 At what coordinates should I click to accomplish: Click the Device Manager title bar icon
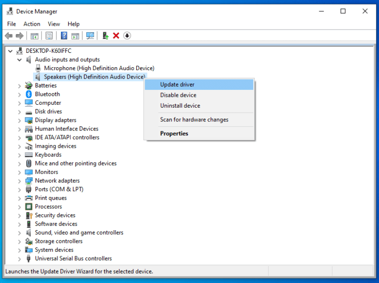point(10,11)
